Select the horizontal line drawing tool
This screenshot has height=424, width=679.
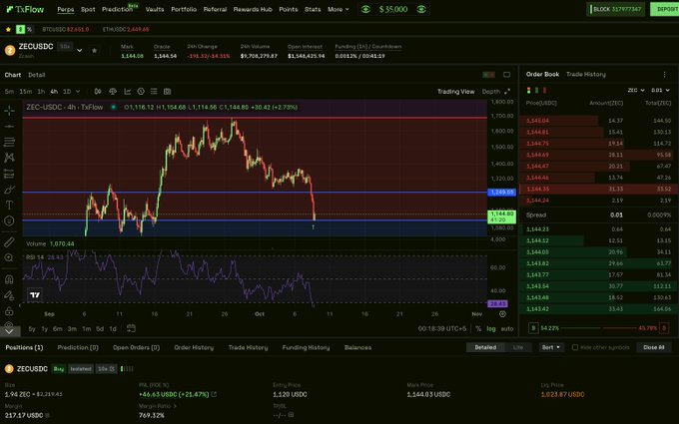[9, 127]
